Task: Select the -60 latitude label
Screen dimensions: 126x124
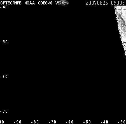Action: click(x=4, y=77)
